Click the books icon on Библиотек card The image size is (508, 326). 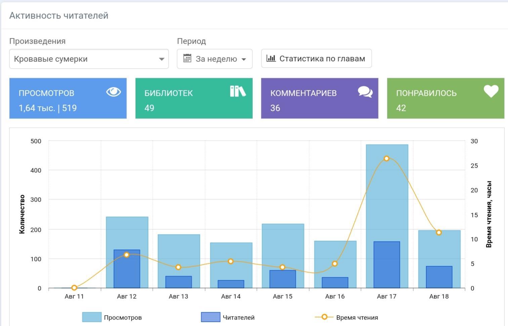[x=238, y=91]
